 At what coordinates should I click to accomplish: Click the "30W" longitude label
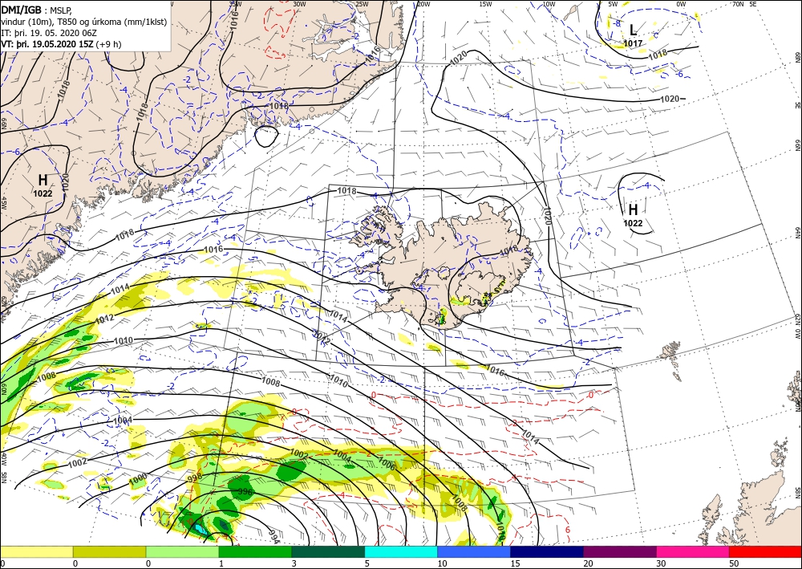(x=300, y=3)
